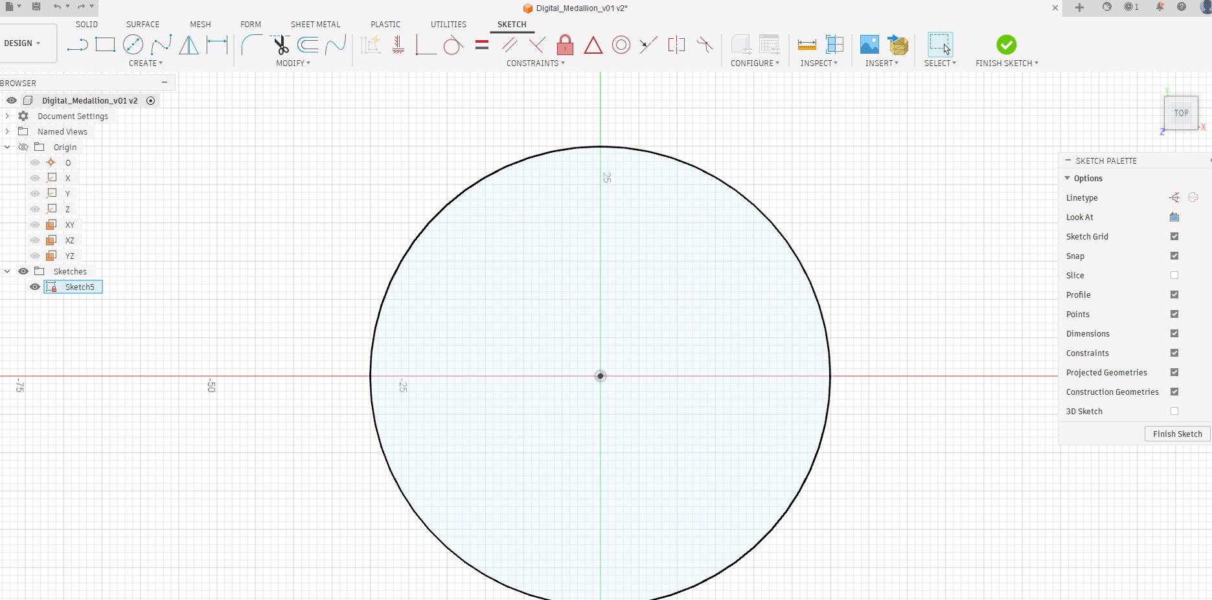This screenshot has height=600, width=1212.
Task: Open the Measure tool in Inspect
Action: point(806,45)
